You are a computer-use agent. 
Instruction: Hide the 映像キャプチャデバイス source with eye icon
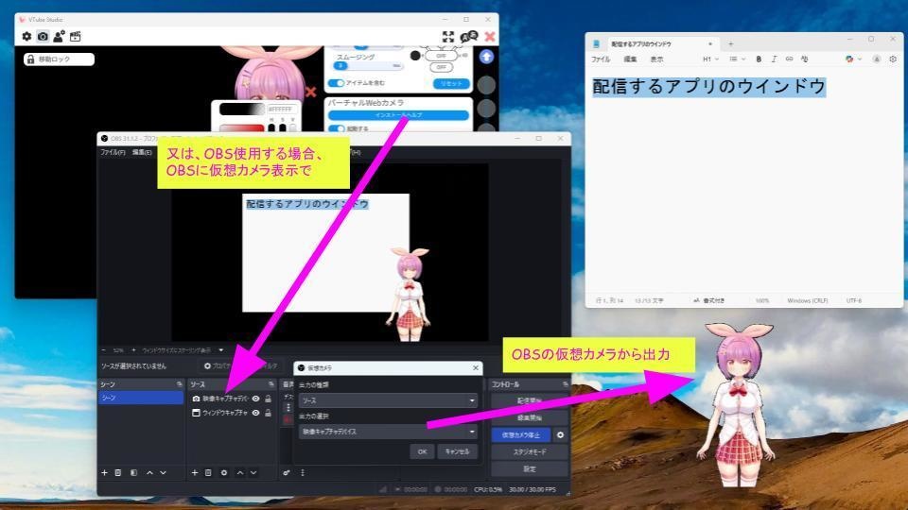pos(255,399)
